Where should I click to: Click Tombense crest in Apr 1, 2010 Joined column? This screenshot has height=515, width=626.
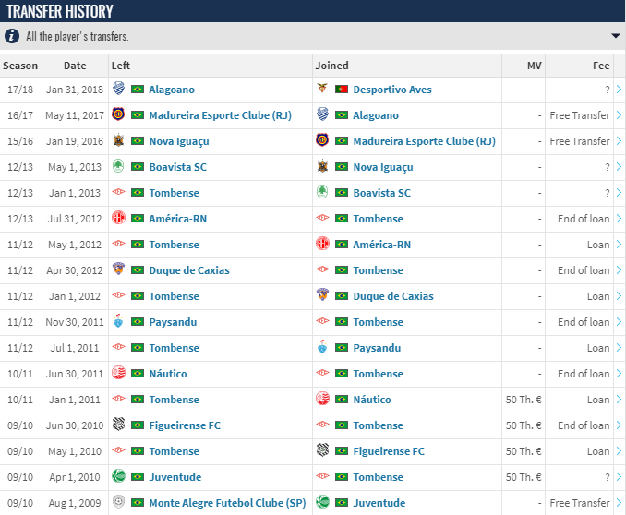(322, 476)
